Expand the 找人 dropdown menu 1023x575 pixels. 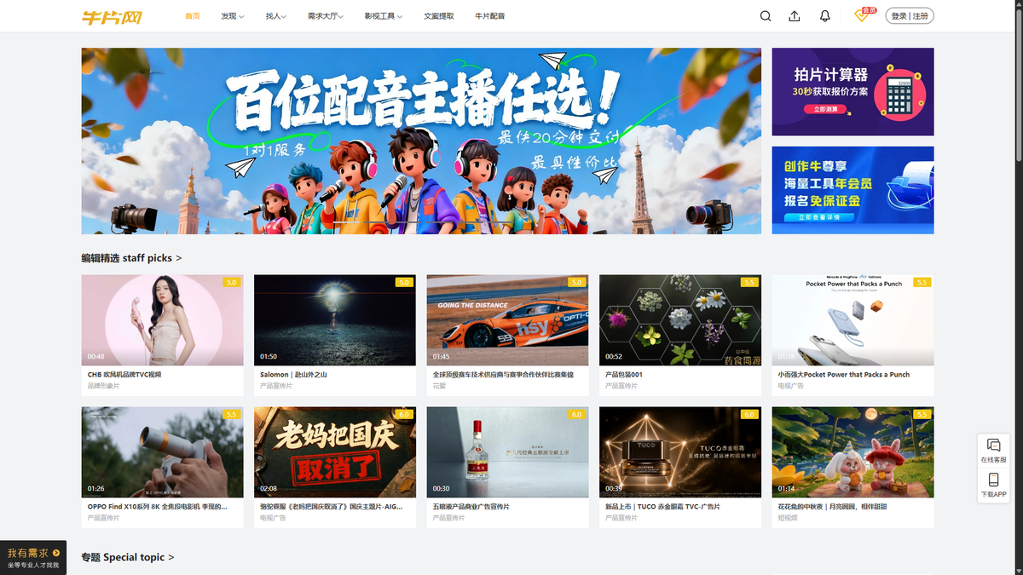point(275,16)
